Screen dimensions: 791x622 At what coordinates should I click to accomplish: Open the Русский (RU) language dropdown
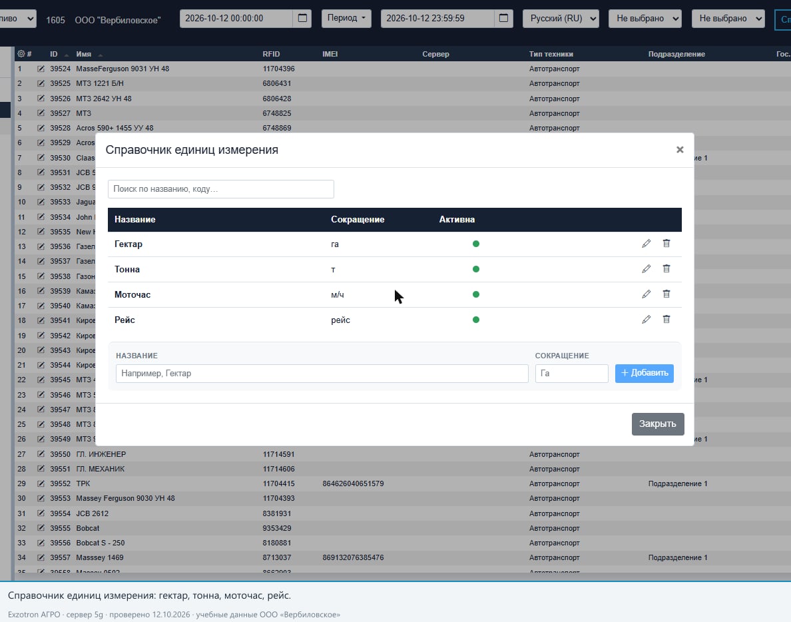click(561, 19)
